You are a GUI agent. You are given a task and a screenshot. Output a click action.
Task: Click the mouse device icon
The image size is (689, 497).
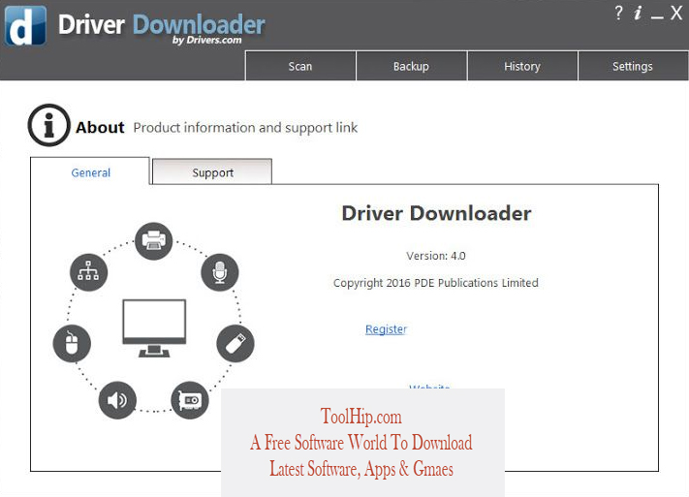72,343
